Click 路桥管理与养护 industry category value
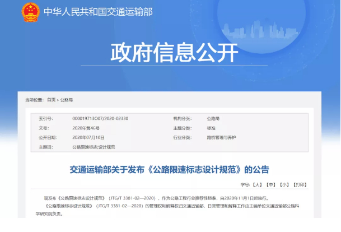 point(221,137)
